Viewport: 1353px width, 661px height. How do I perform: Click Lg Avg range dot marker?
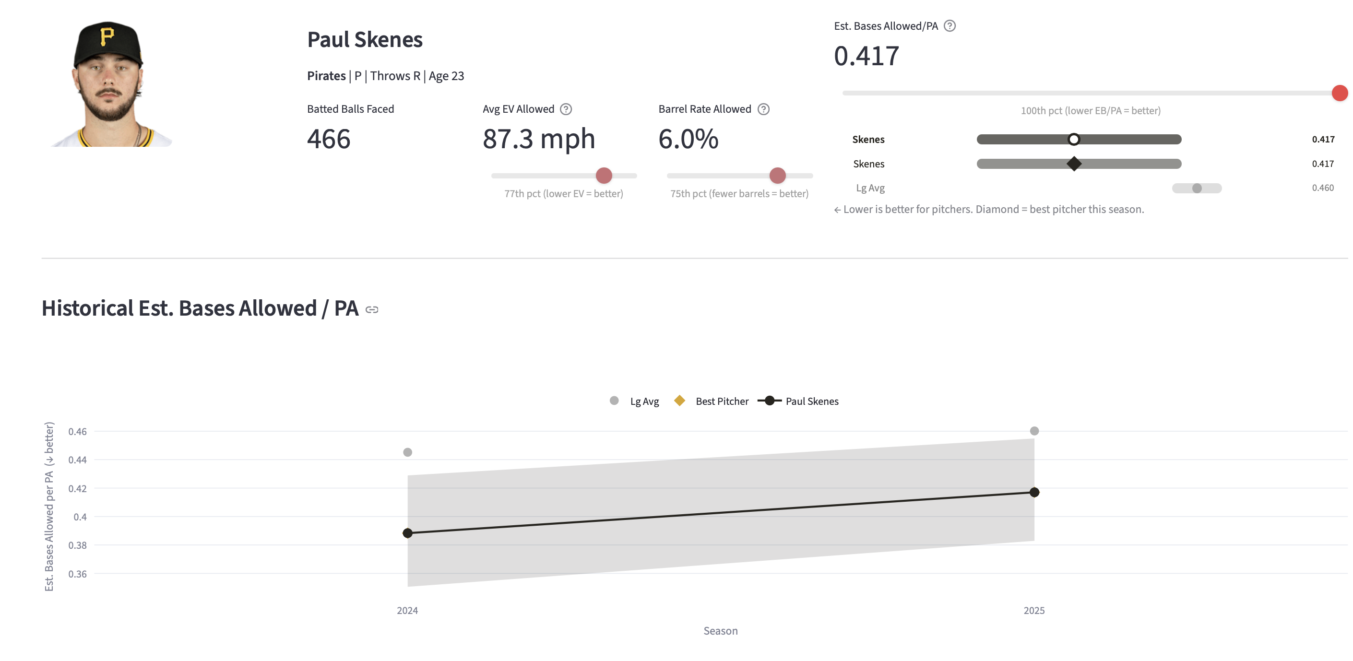point(1197,188)
